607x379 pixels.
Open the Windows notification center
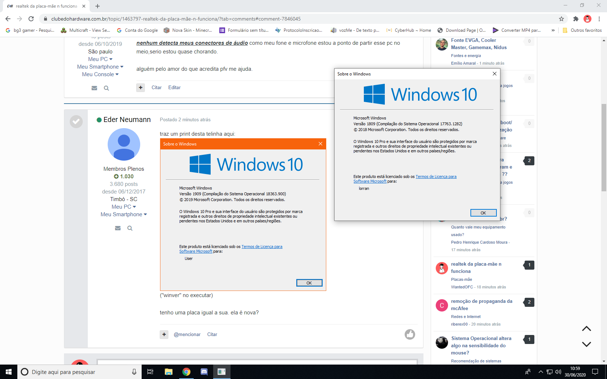click(595, 372)
